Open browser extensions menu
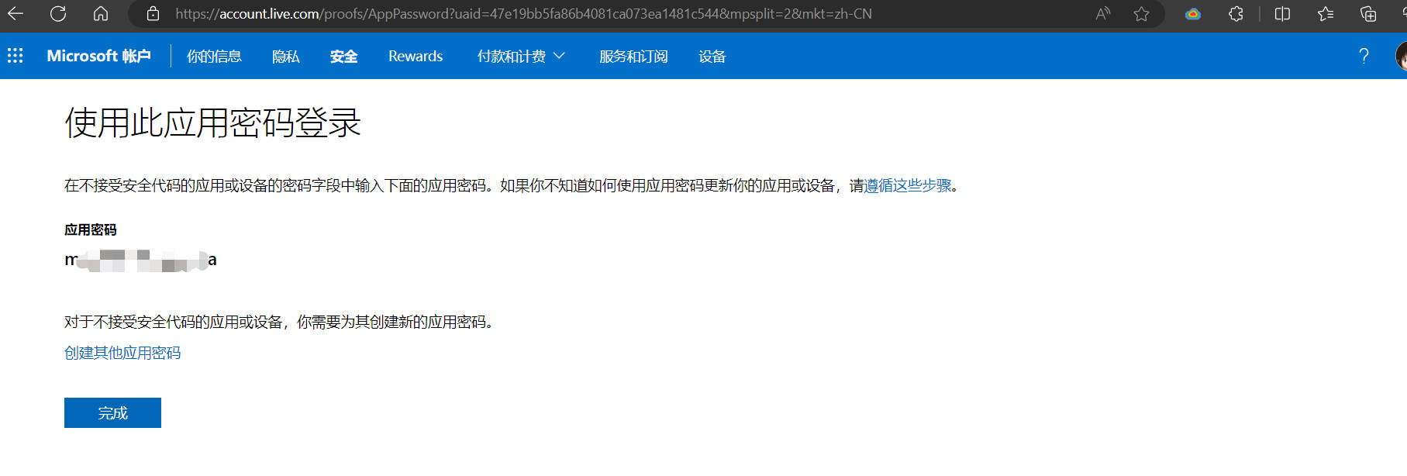The width and height of the screenshot is (1407, 476). pyautogui.click(x=1236, y=14)
